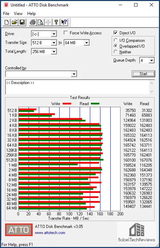Click the Print toolbar icon
This screenshot has width=160, height=248.
point(33,22)
